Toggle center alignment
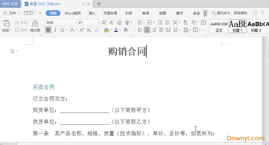Viewport: 269px width, 145px height. pos(147,30)
